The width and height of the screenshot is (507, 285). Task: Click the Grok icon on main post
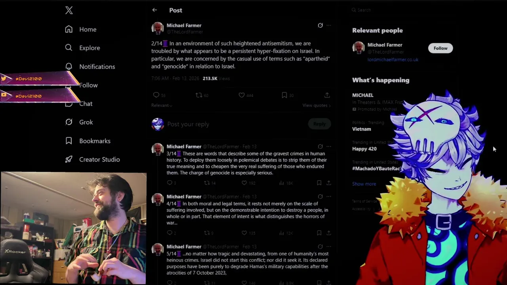click(x=320, y=25)
